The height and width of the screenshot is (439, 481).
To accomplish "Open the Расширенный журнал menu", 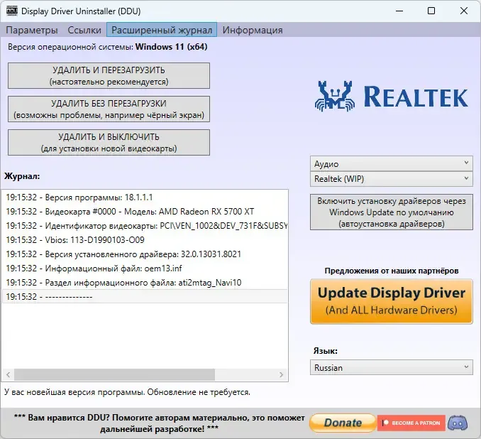I will 162,30.
